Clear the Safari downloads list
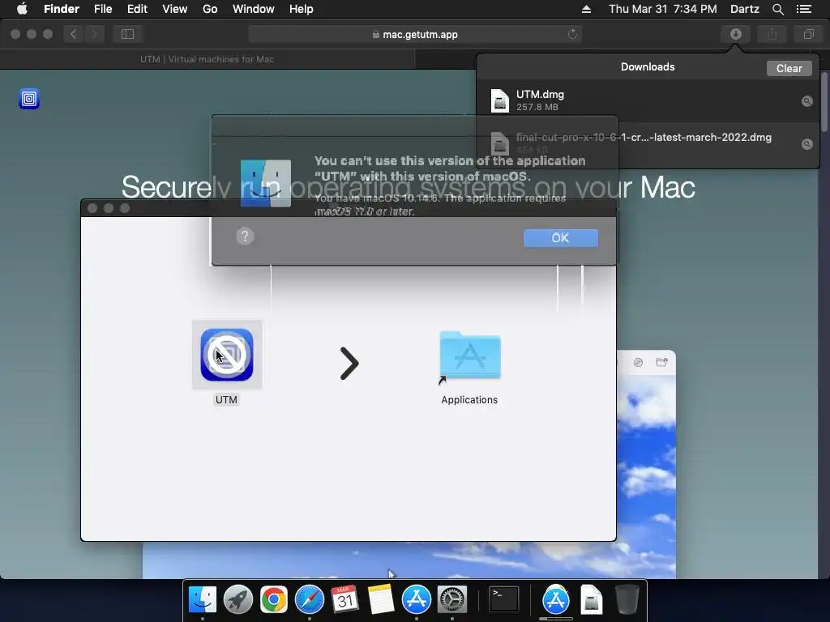 coord(789,68)
